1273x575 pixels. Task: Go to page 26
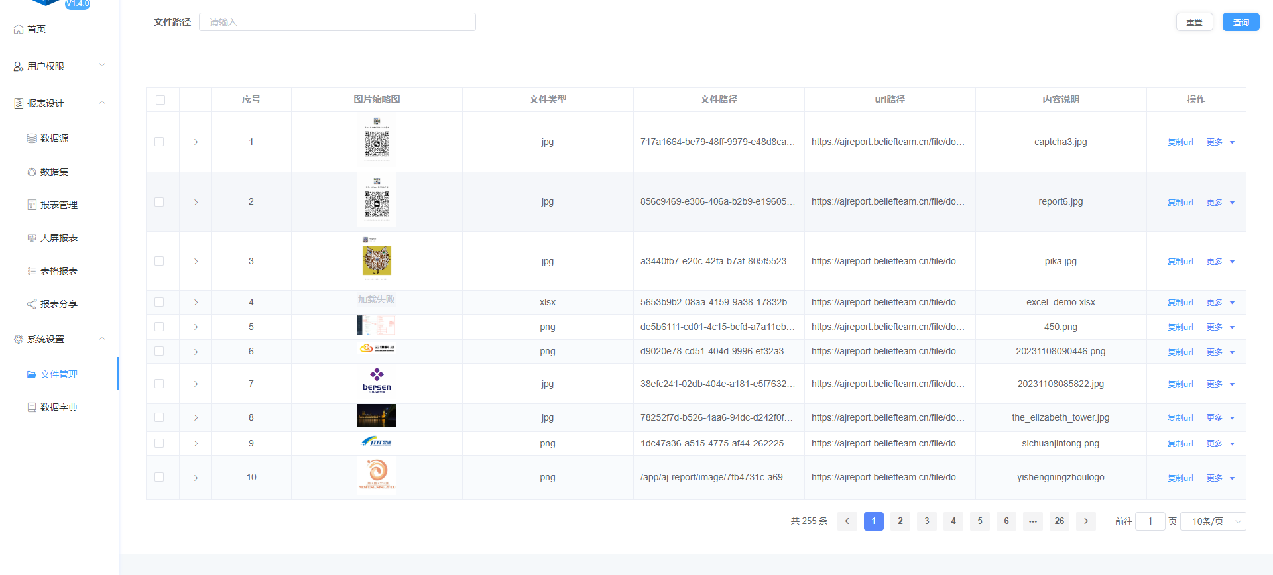1059,521
